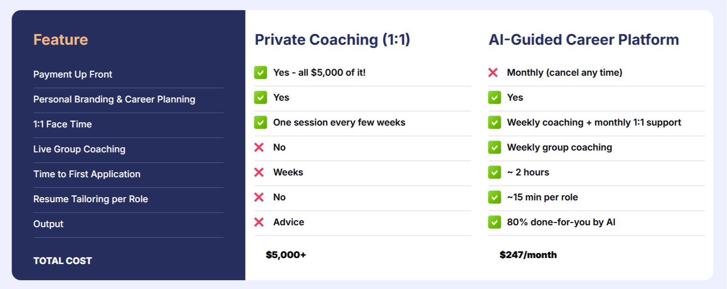Click "Payment Up Front" feature row label
Screen dimensions: 727x289
(72, 74)
